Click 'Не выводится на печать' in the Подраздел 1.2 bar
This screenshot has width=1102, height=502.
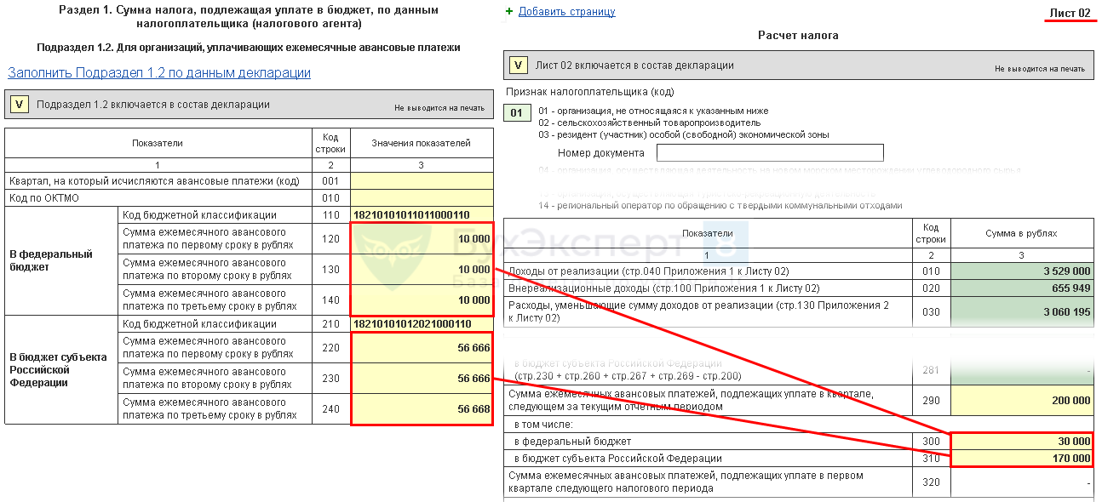[x=439, y=108]
